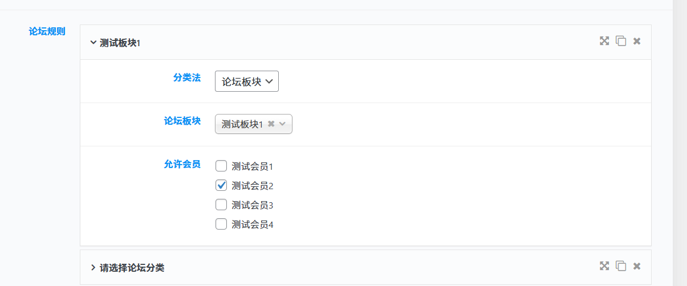Collapse the 测试板块1 panel using its chevron
The width and height of the screenshot is (687, 286).
93,42
